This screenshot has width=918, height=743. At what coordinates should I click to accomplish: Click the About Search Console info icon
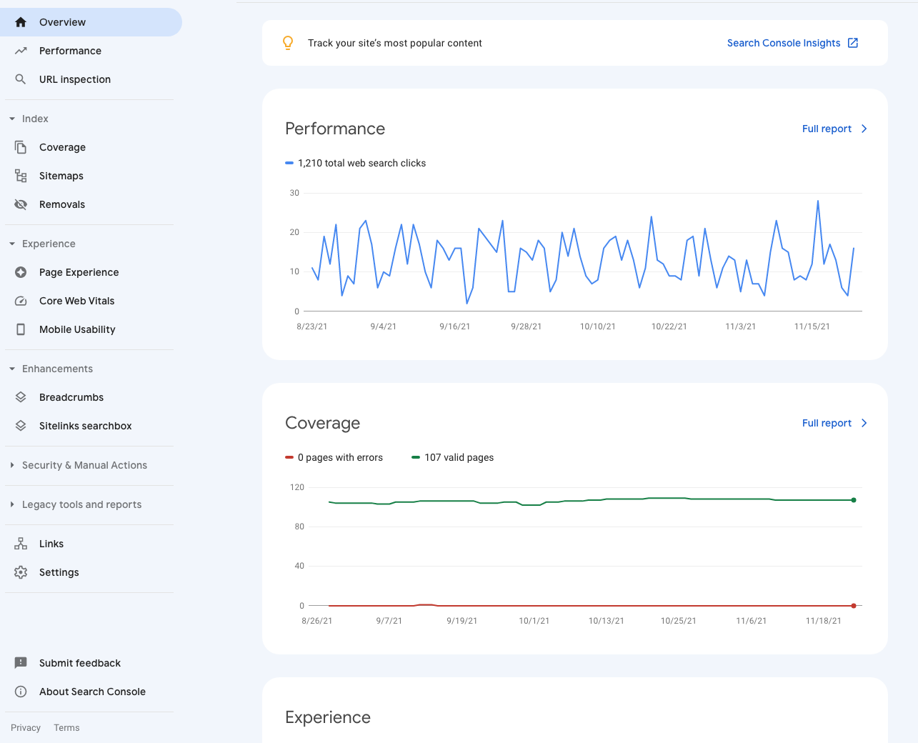pos(21,692)
